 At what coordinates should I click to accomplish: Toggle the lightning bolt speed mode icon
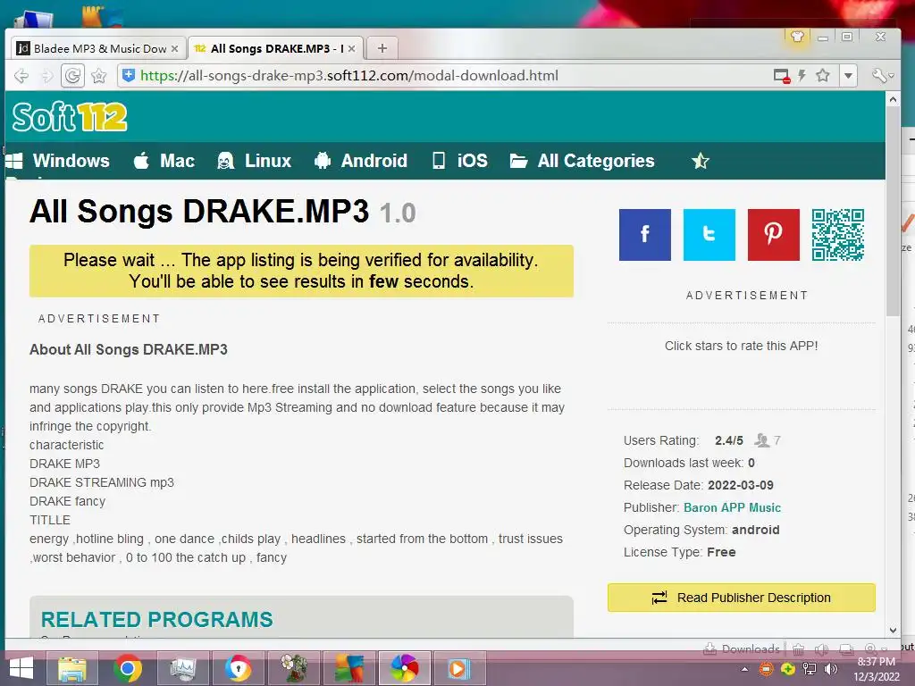coord(802,75)
